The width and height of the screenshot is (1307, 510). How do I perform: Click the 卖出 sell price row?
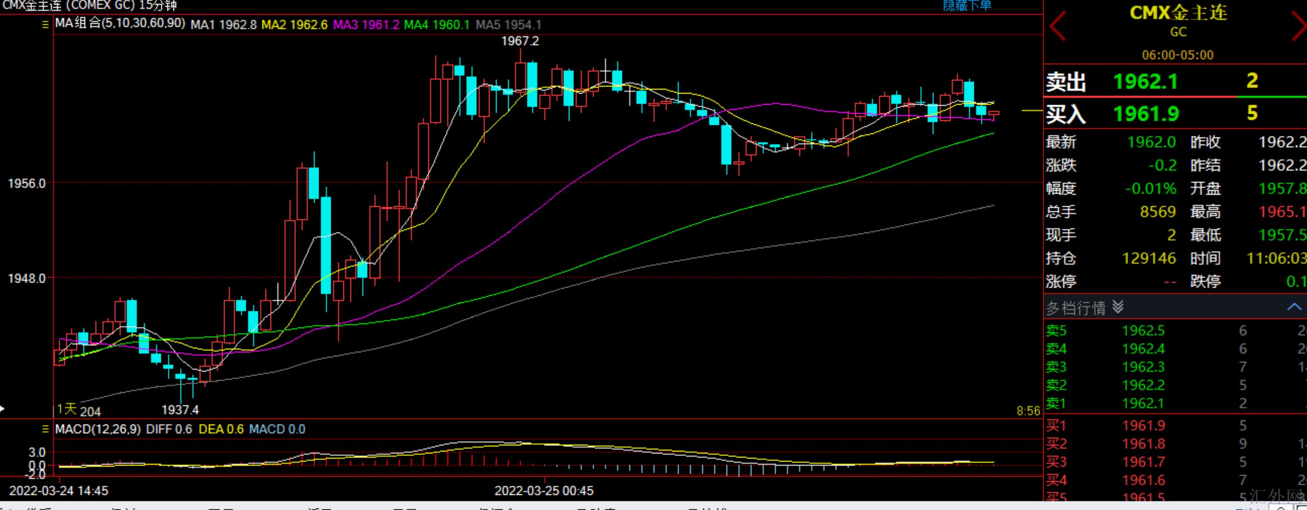point(1147,81)
